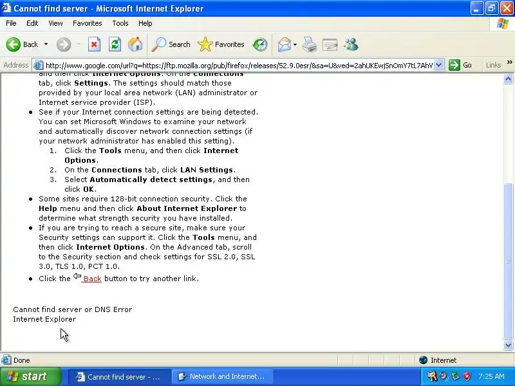Click the greyed Forward arrow button
The image size is (515, 386).
(x=64, y=44)
